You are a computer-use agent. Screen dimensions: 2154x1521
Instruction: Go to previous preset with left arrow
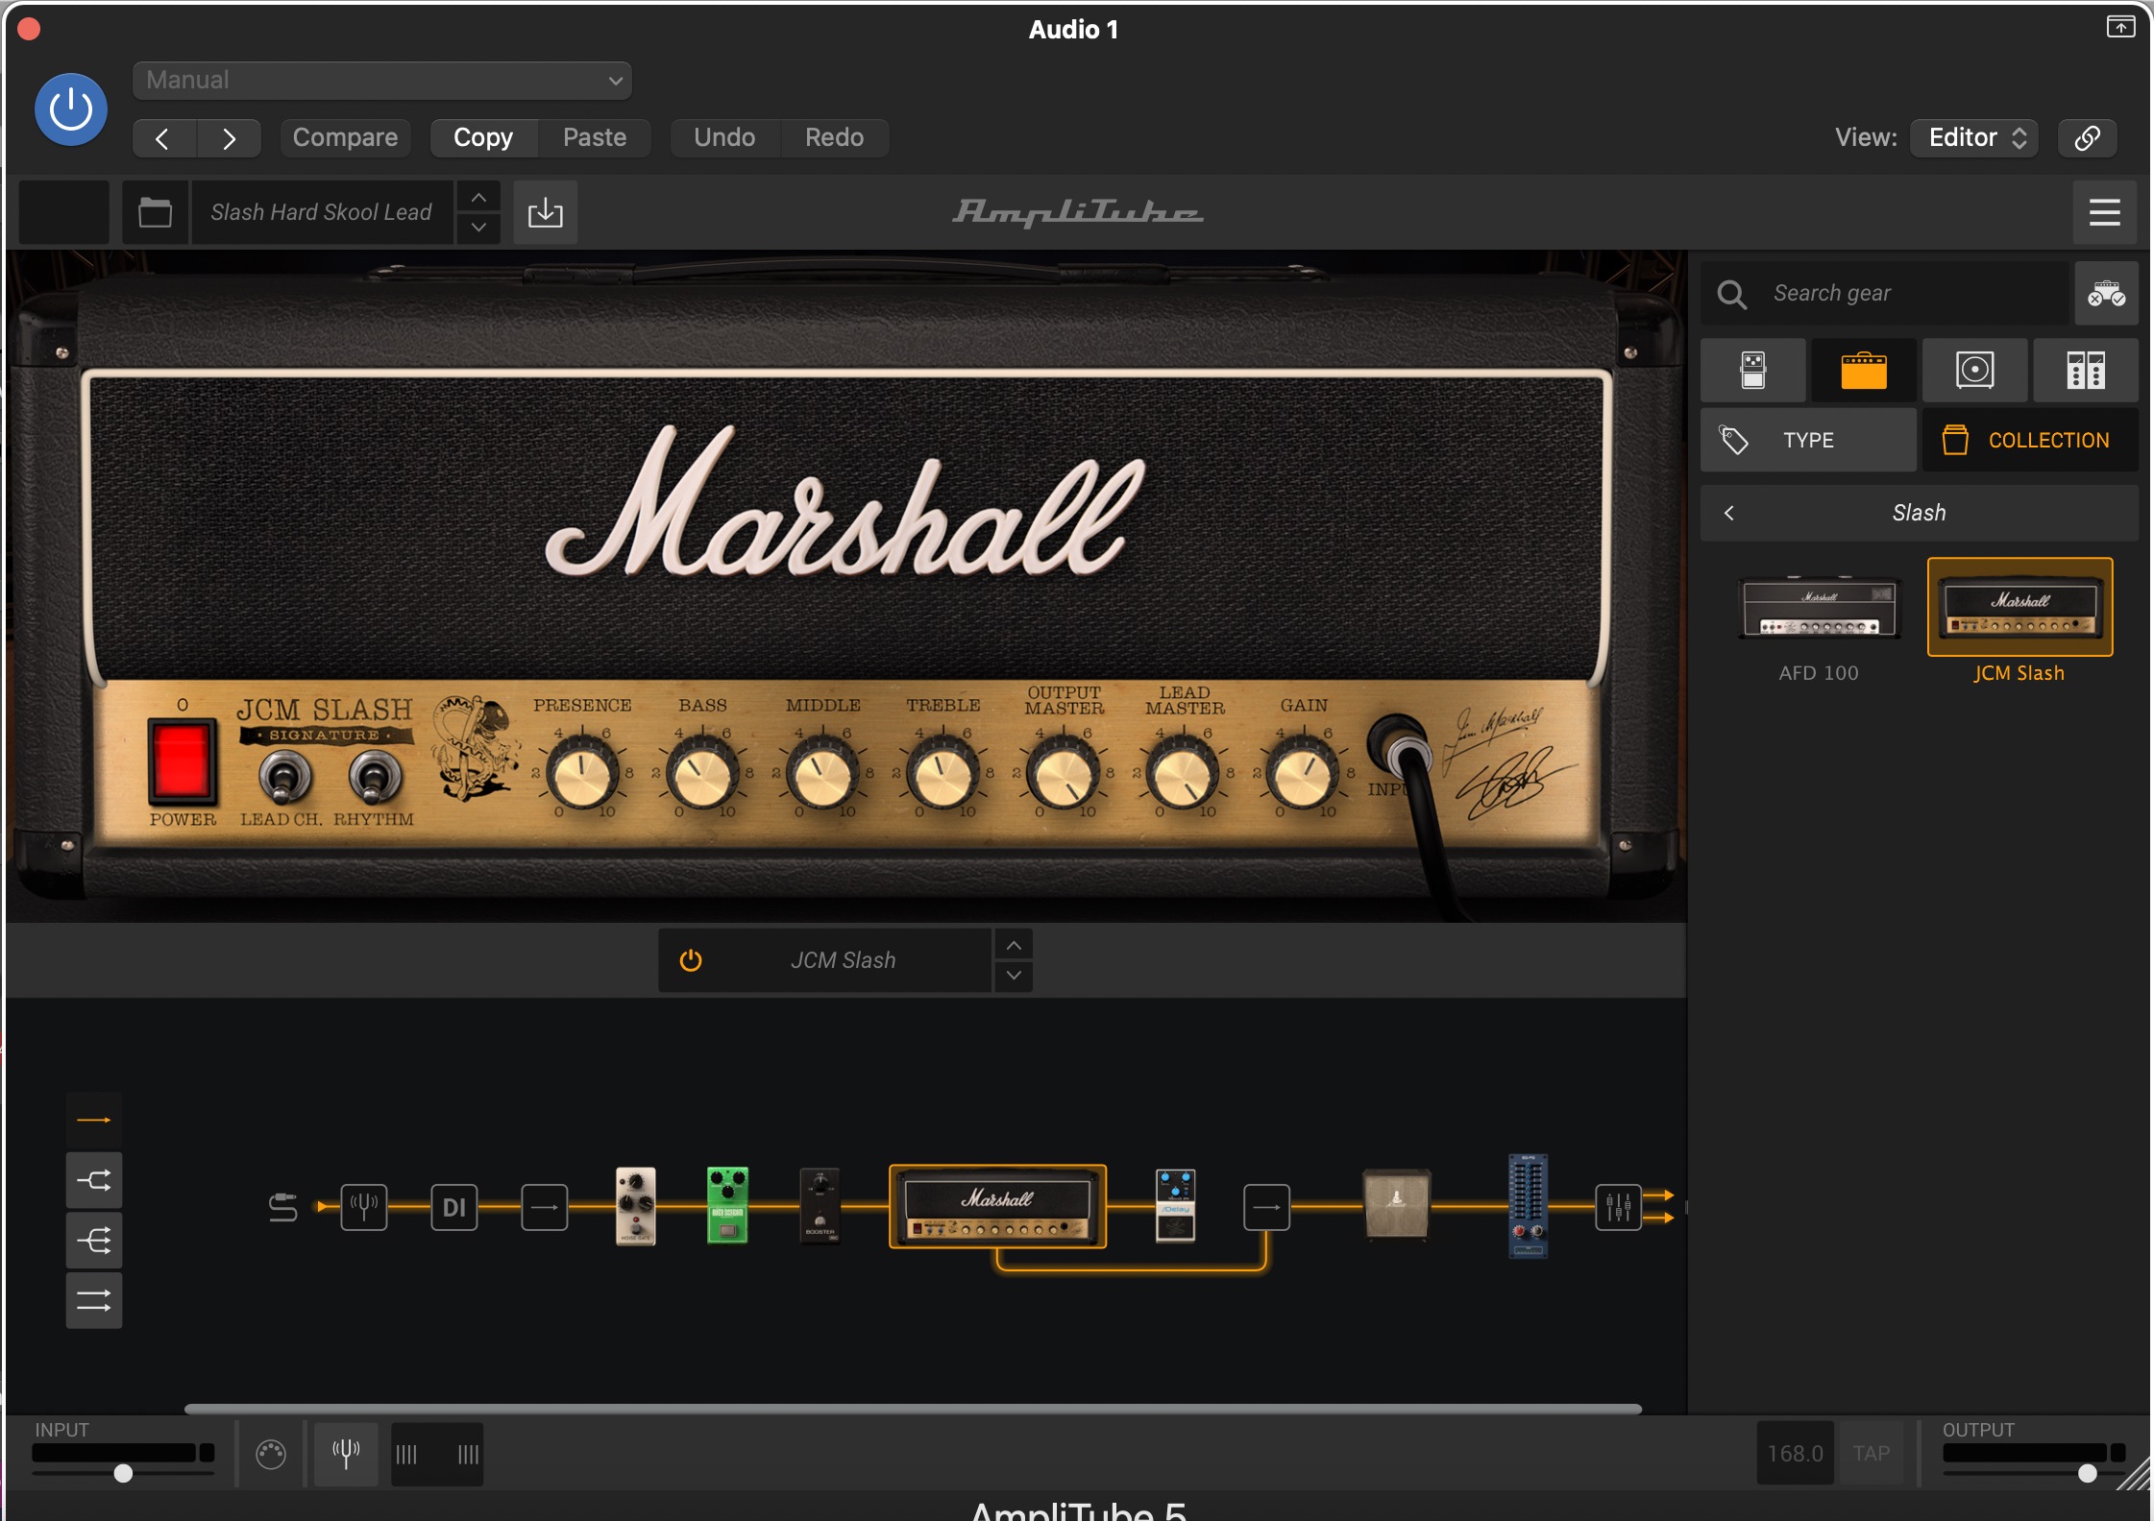(164, 138)
